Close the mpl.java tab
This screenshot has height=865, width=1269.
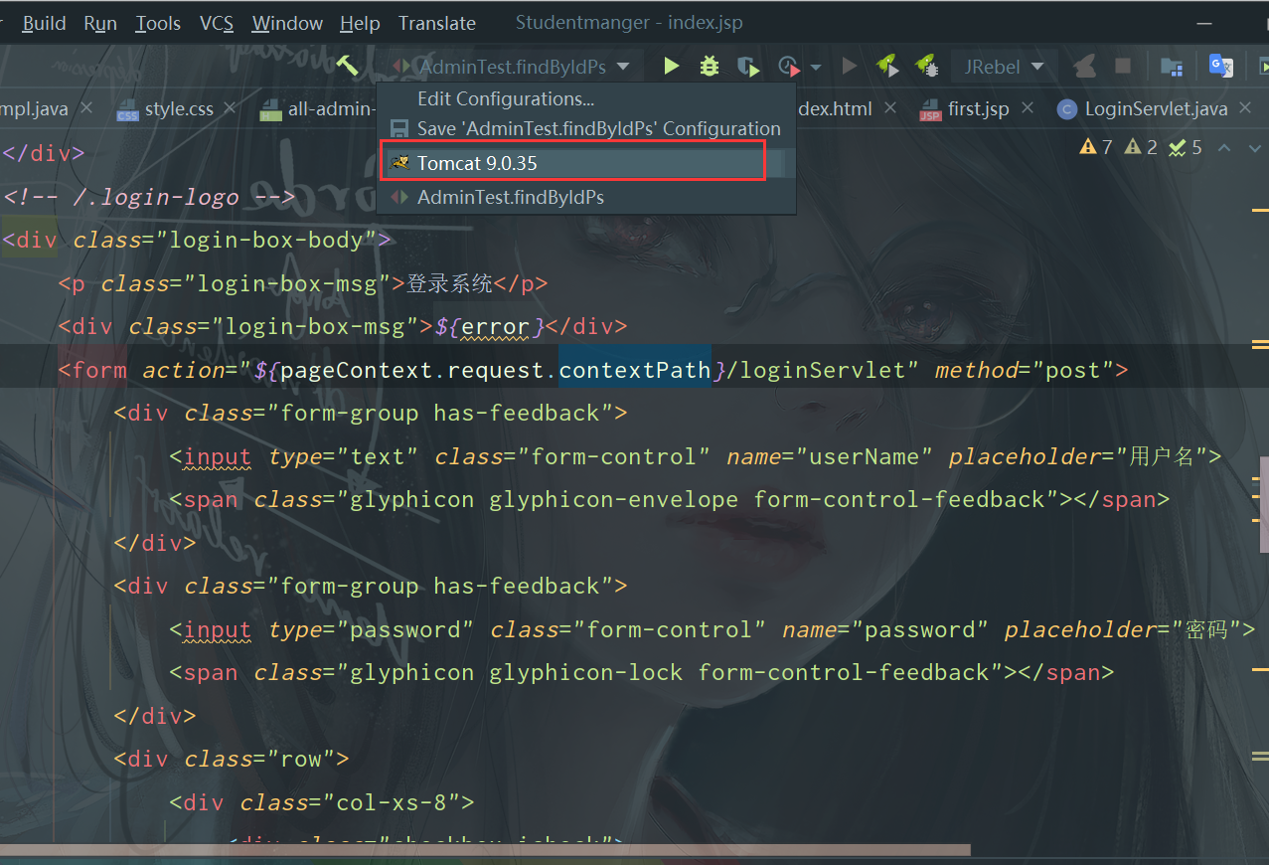tap(86, 107)
